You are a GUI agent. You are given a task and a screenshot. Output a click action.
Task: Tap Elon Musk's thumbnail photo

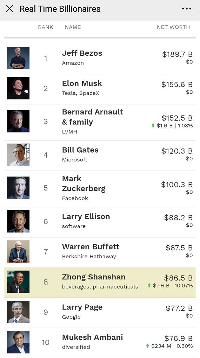pos(18,88)
